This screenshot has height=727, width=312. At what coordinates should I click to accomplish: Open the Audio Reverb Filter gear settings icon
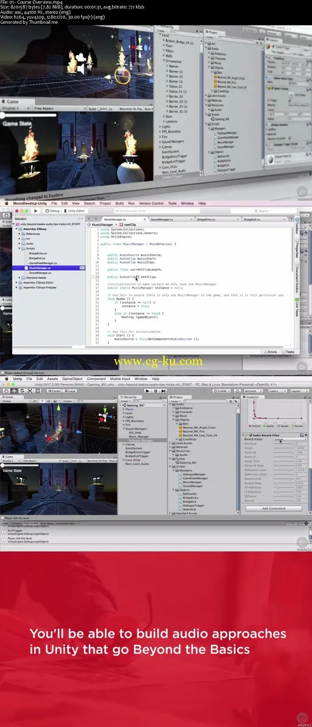click(306, 435)
